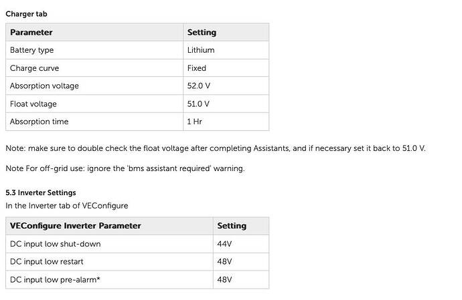This screenshot has width=462, height=300.
Task: Click the 'Charger tab' heading
Action: coord(26,14)
